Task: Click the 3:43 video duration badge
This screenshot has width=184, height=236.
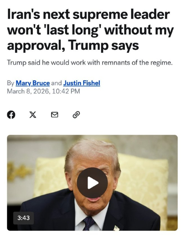Action: tap(23, 218)
